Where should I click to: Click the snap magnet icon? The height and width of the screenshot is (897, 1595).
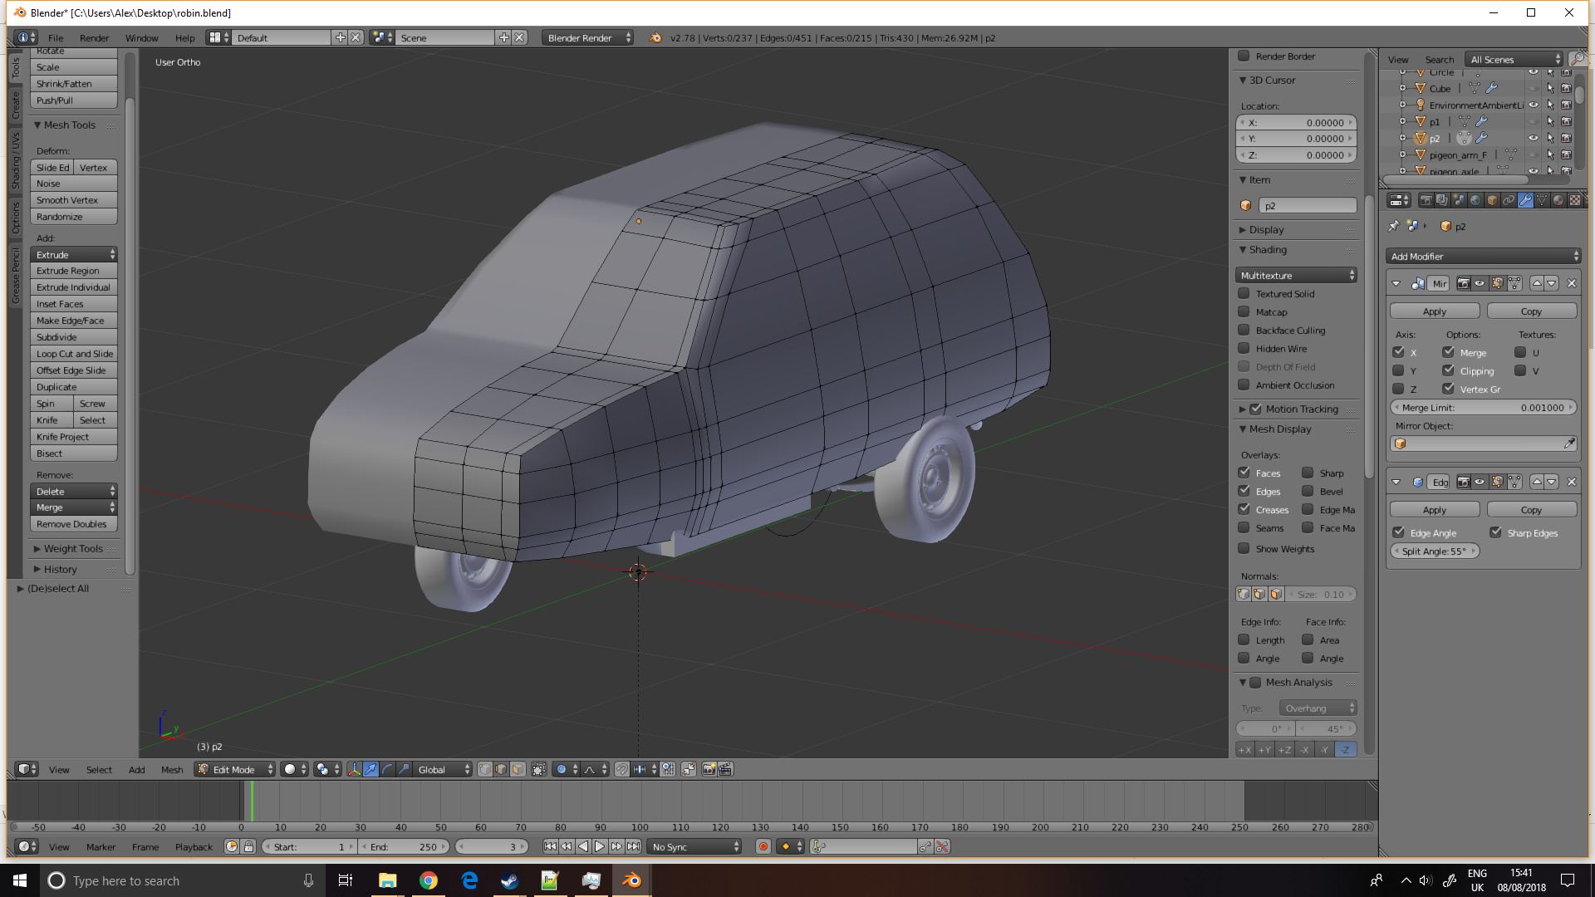(x=621, y=769)
